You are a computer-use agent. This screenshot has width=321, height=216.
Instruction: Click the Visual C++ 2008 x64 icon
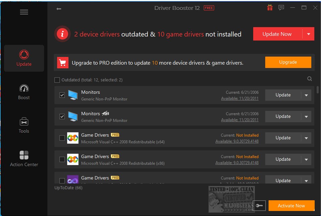pyautogui.click(x=73, y=138)
